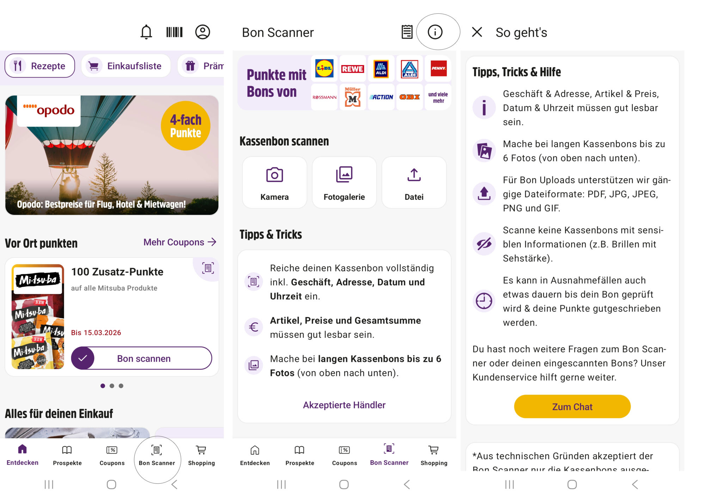Open the Opodo 4-fach Punkte banner

pos(112,155)
